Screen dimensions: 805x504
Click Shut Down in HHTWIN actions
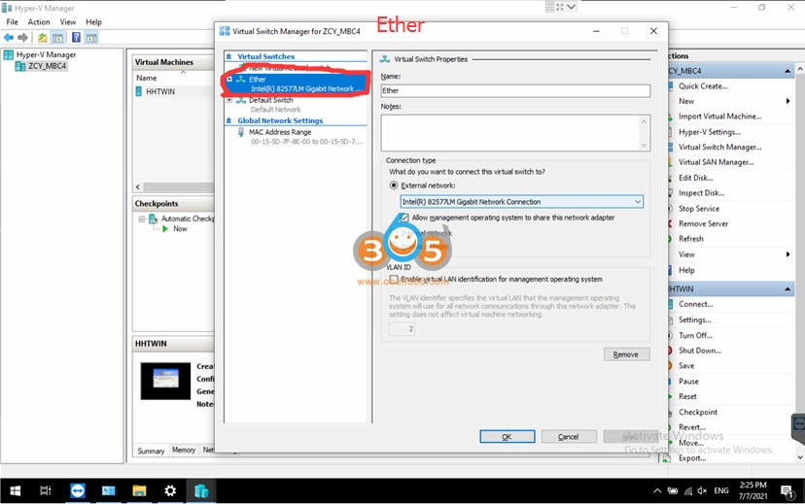click(x=700, y=351)
